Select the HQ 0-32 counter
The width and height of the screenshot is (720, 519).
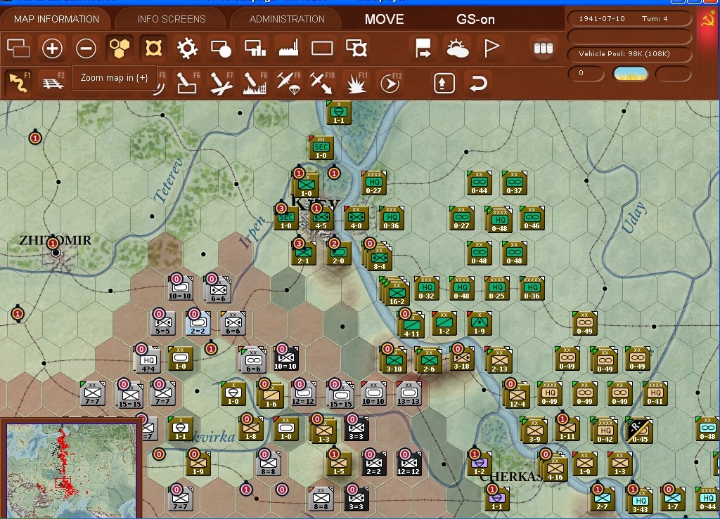426,288
